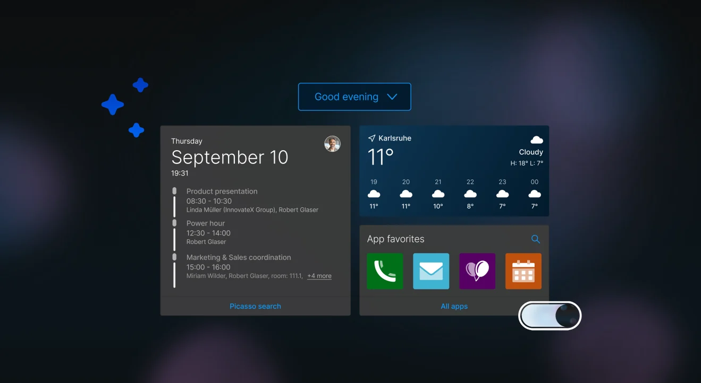Click the 08:30 - 10:30 time entry
The height and width of the screenshot is (383, 701).
209,201
